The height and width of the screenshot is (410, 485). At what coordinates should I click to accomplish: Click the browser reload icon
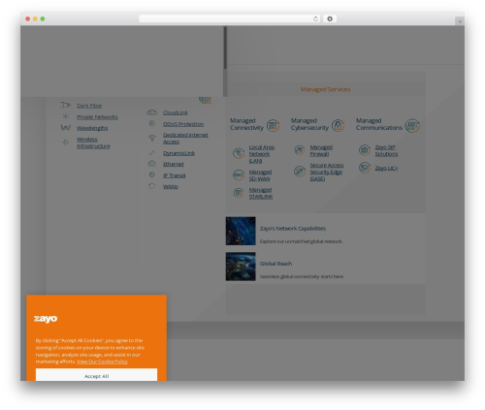click(x=315, y=19)
